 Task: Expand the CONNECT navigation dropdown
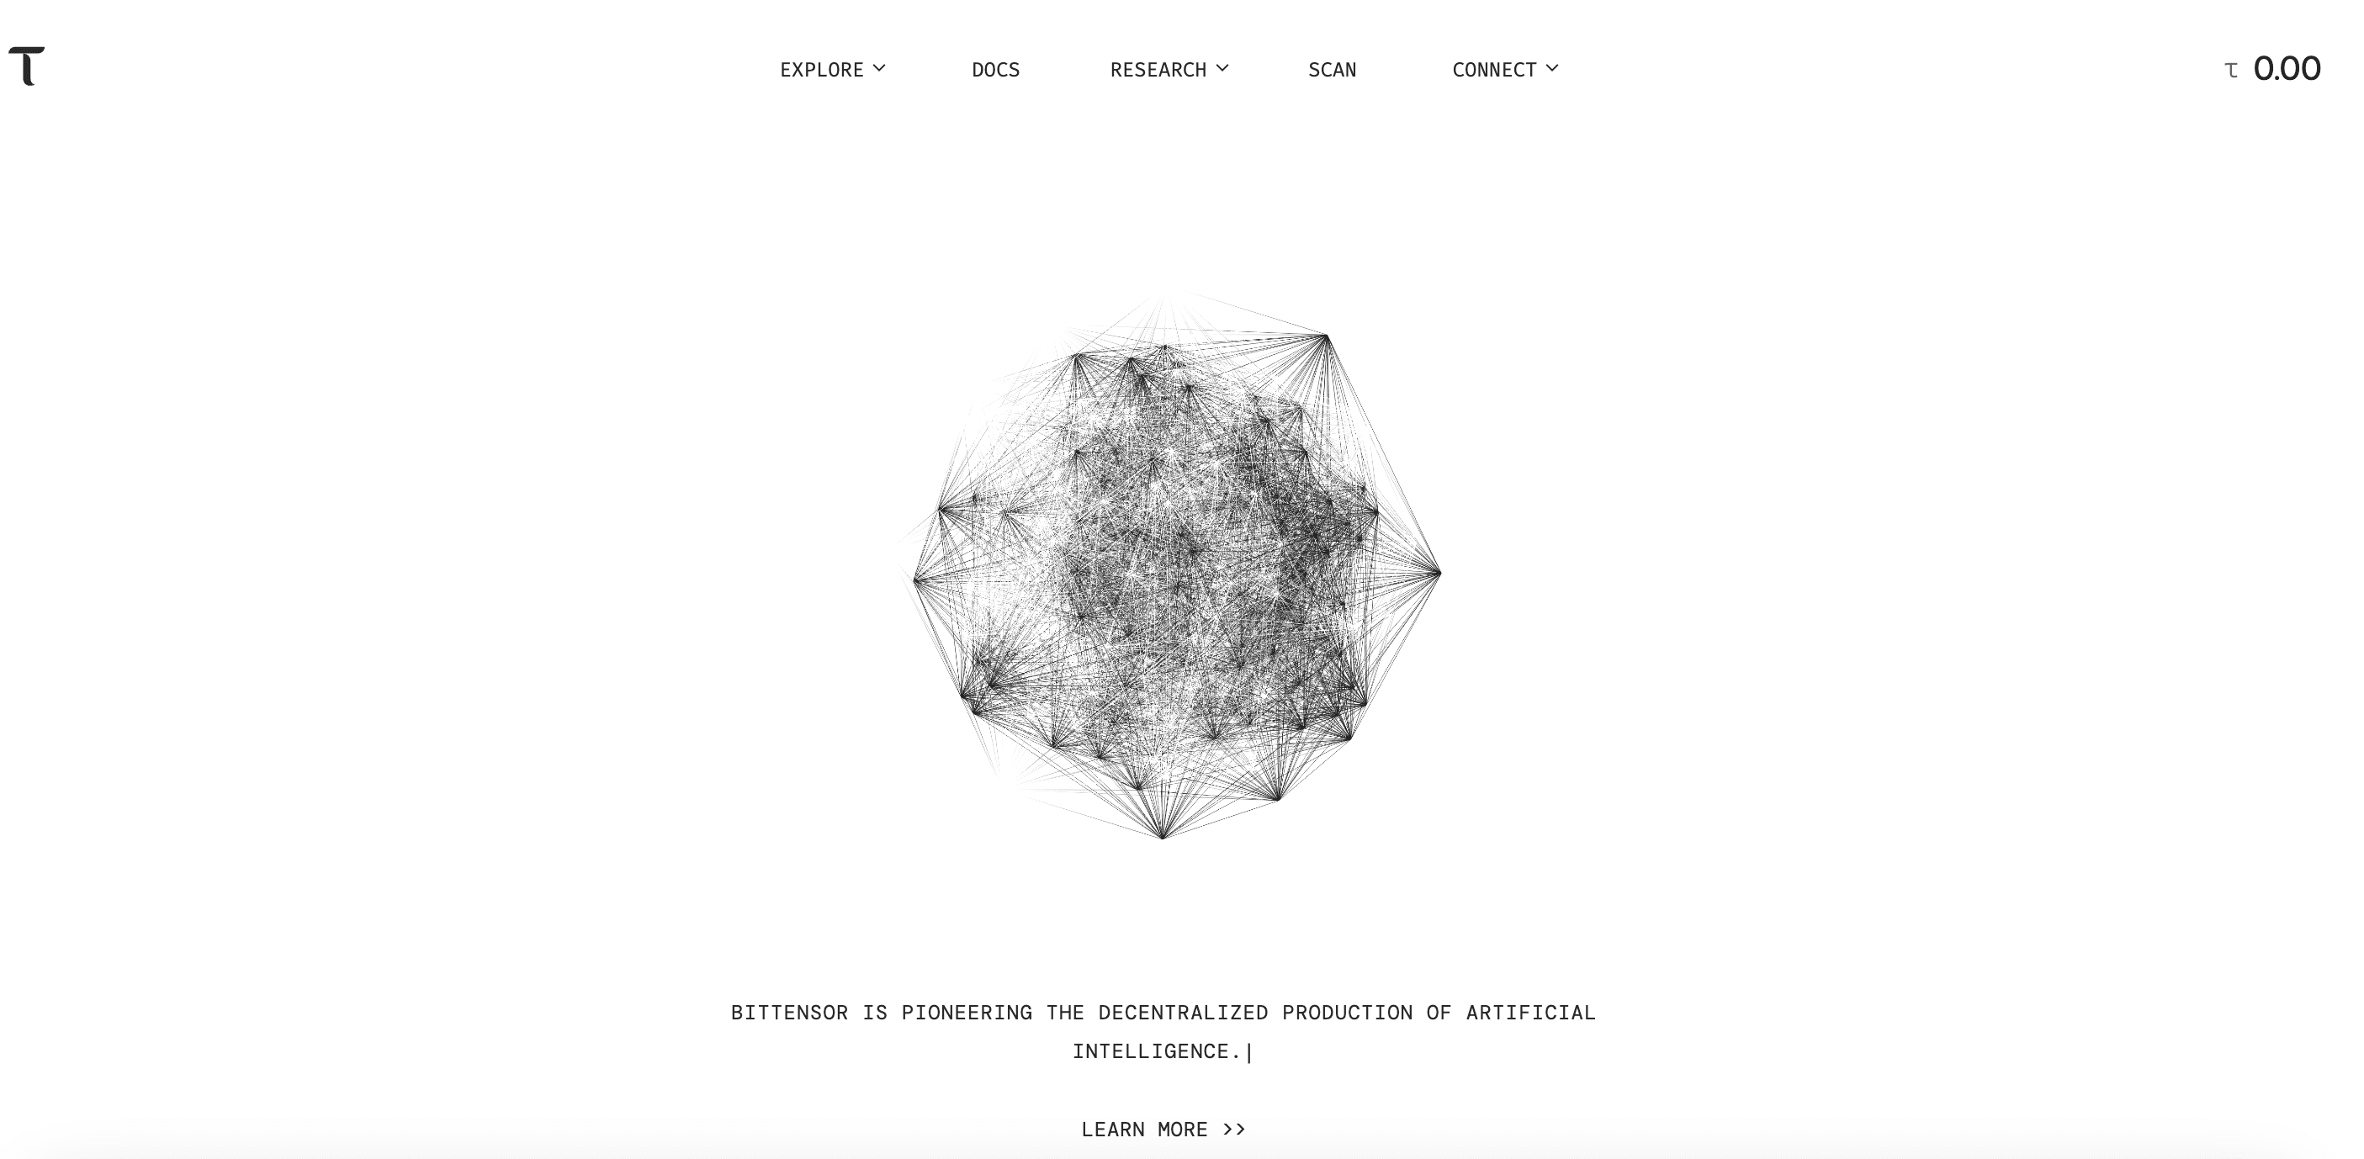coord(1503,69)
